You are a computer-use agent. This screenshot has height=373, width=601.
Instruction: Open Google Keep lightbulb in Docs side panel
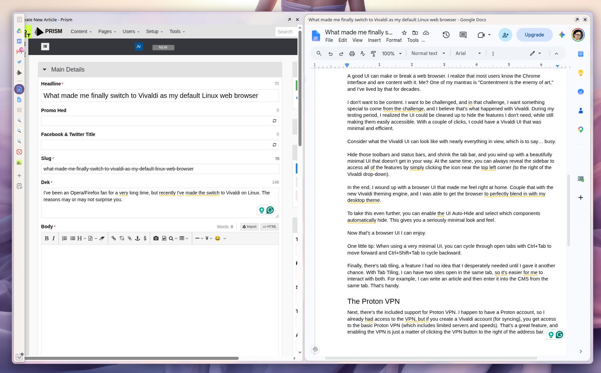pyautogui.click(x=581, y=73)
